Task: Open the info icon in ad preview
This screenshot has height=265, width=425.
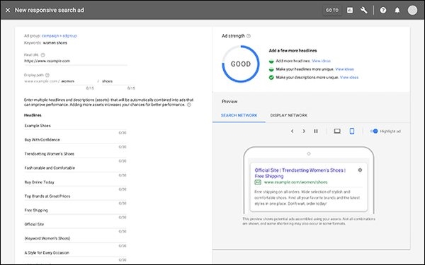Action: pyautogui.click(x=360, y=170)
